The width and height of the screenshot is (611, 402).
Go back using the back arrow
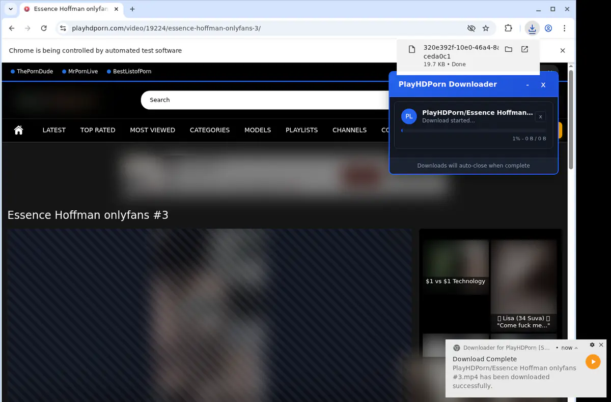click(x=12, y=28)
